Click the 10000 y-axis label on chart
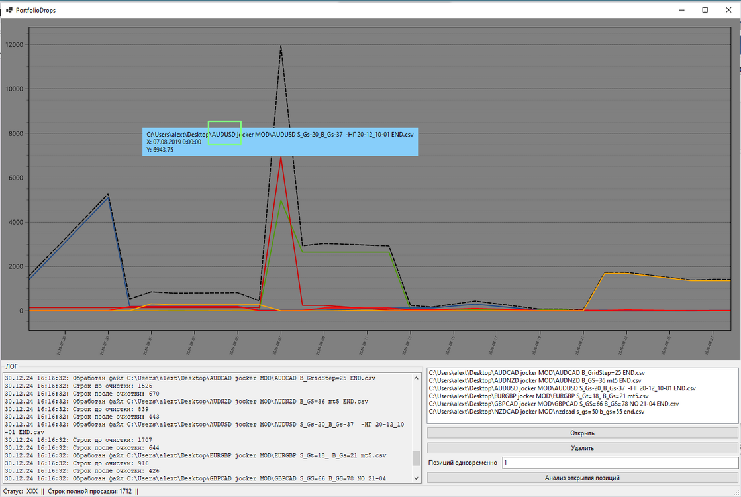The height and width of the screenshot is (497, 741). [14, 89]
